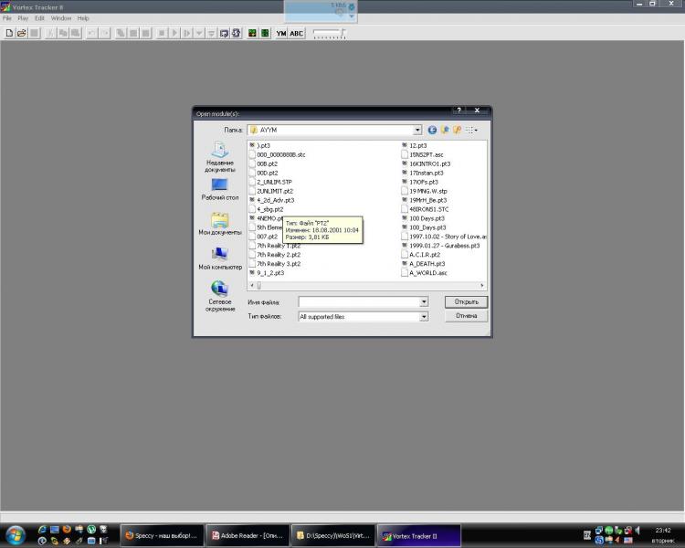This screenshot has width=685, height=548.
Task: Go to Рабочий стол in places sidebar
Action: tap(220, 189)
